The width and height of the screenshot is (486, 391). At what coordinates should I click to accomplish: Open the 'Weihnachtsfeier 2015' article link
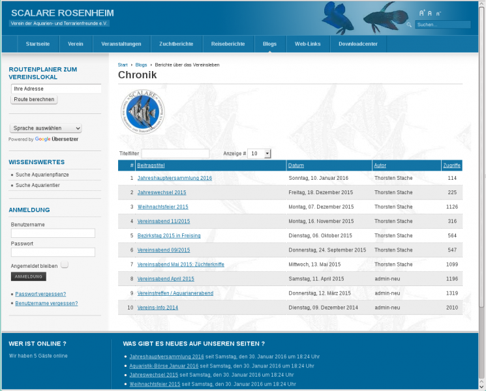162,207
